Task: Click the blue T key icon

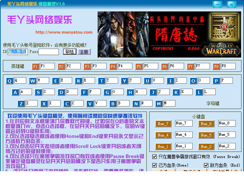Action: [102, 81]
